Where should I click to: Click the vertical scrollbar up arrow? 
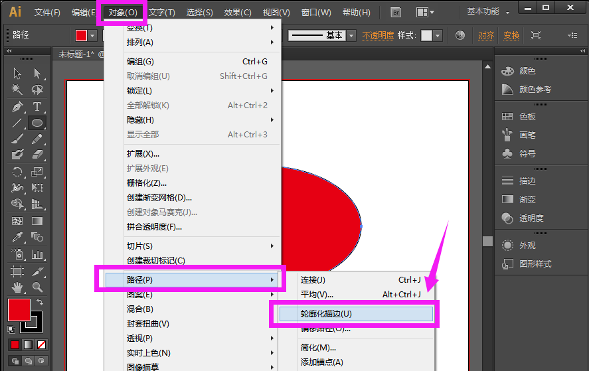[x=487, y=67]
